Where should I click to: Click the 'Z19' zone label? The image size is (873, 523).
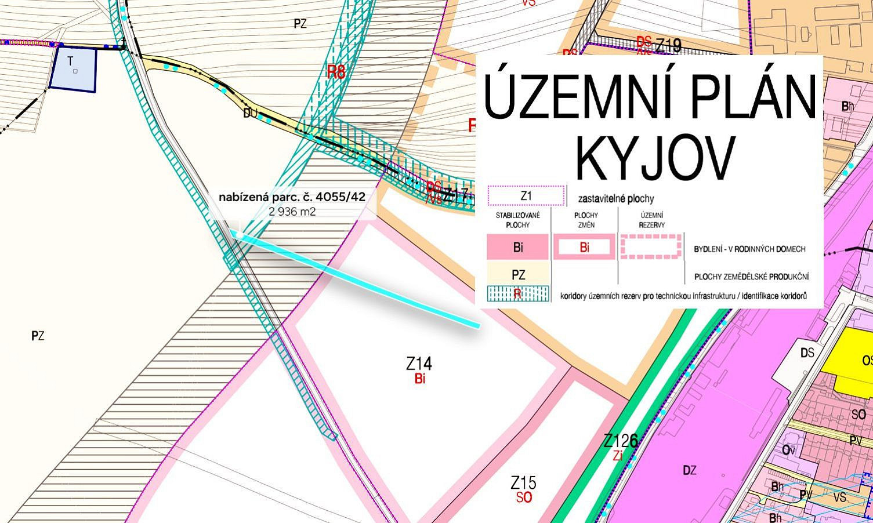point(668,45)
